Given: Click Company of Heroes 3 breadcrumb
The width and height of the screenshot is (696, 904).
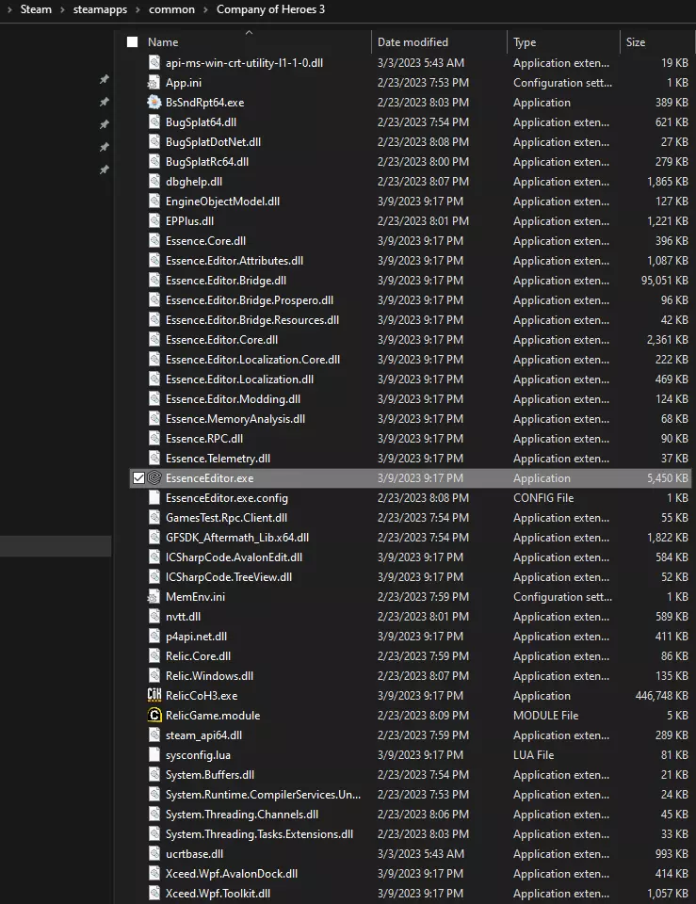Looking at the screenshot, I should [270, 9].
